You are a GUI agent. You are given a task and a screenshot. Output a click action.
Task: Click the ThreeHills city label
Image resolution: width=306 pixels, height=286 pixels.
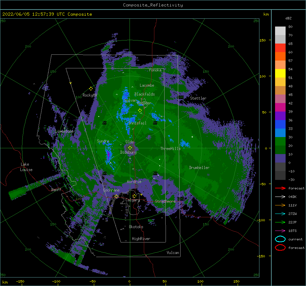coord(170,149)
